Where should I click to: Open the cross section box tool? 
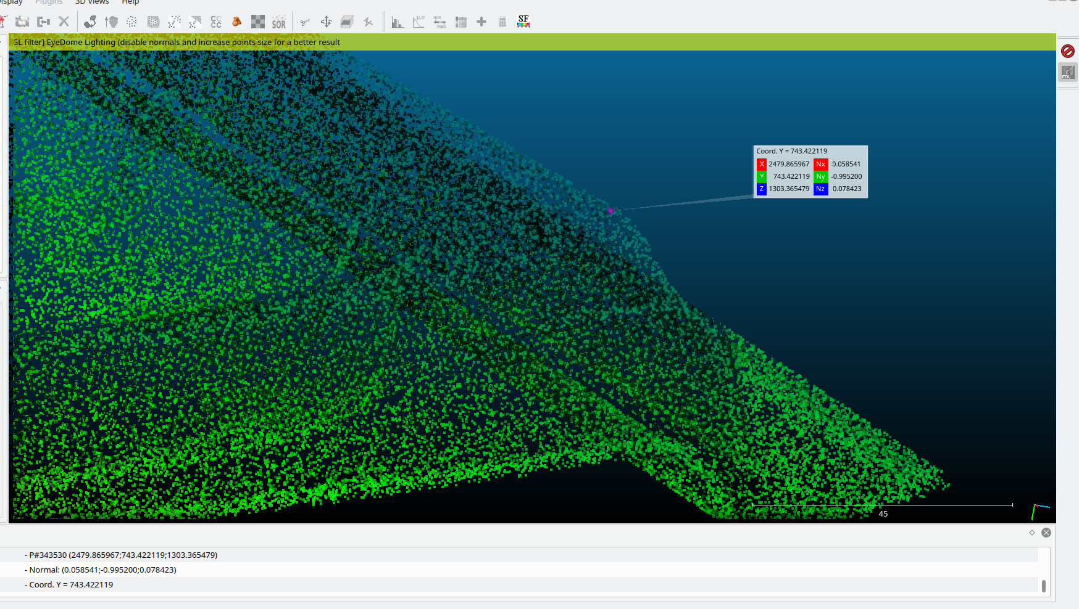coord(347,22)
